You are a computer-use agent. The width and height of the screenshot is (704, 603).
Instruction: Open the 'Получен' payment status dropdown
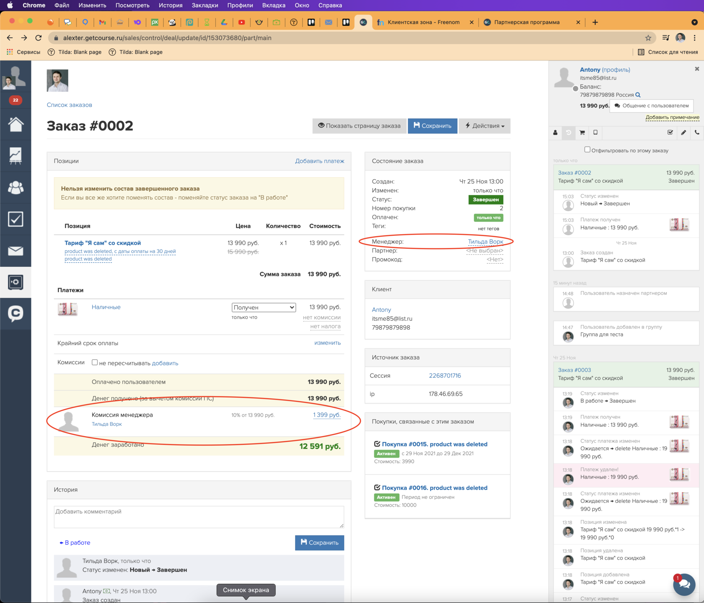point(264,307)
